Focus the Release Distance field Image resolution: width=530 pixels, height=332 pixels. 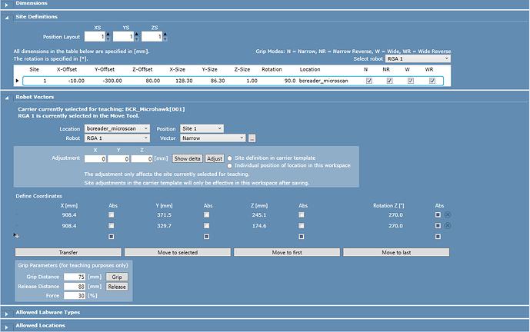click(75, 287)
